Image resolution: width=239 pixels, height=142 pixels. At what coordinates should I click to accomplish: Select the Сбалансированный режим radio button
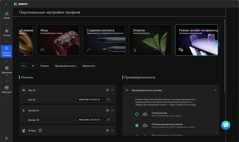pyautogui.click(x=137, y=125)
